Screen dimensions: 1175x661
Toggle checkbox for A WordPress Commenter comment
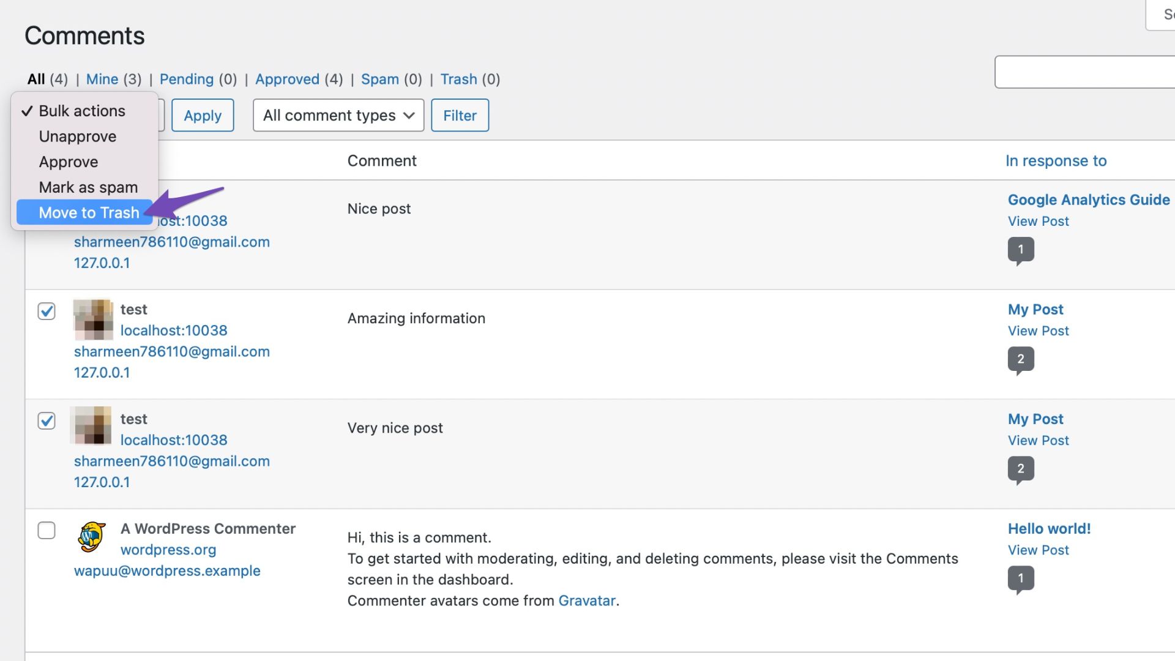click(46, 530)
